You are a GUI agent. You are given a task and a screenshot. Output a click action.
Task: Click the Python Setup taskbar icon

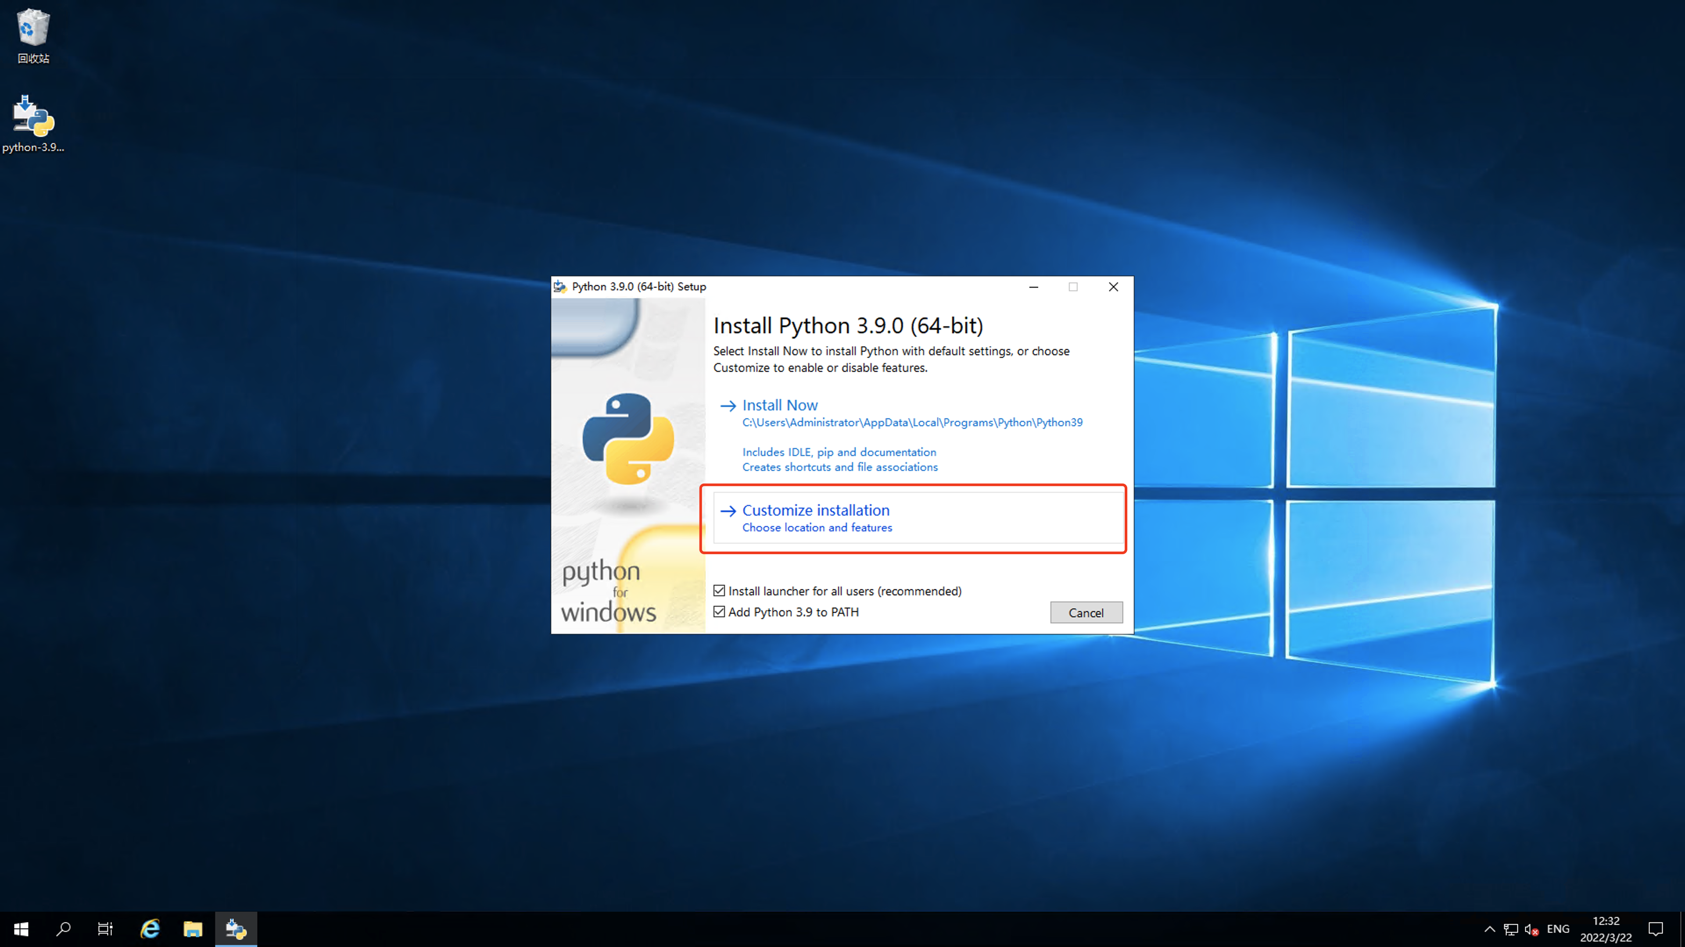(236, 929)
